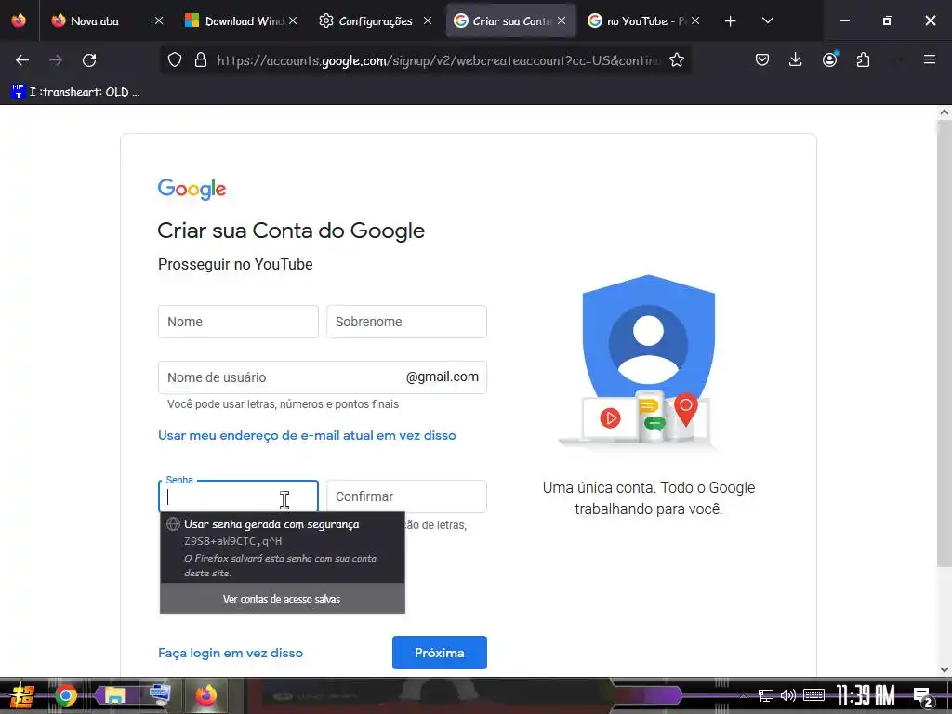
Task: Click Faça login em vez disso link
Action: click(231, 653)
